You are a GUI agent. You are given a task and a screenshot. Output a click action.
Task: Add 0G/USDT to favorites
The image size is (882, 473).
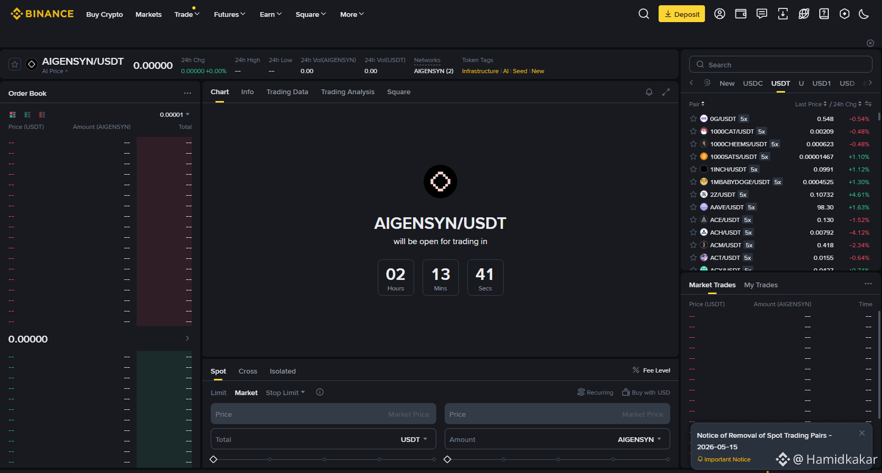693,119
